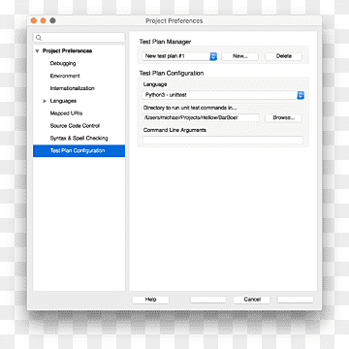This screenshot has width=349, height=349.
Task: Select the Internationalization category
Action: (x=73, y=88)
